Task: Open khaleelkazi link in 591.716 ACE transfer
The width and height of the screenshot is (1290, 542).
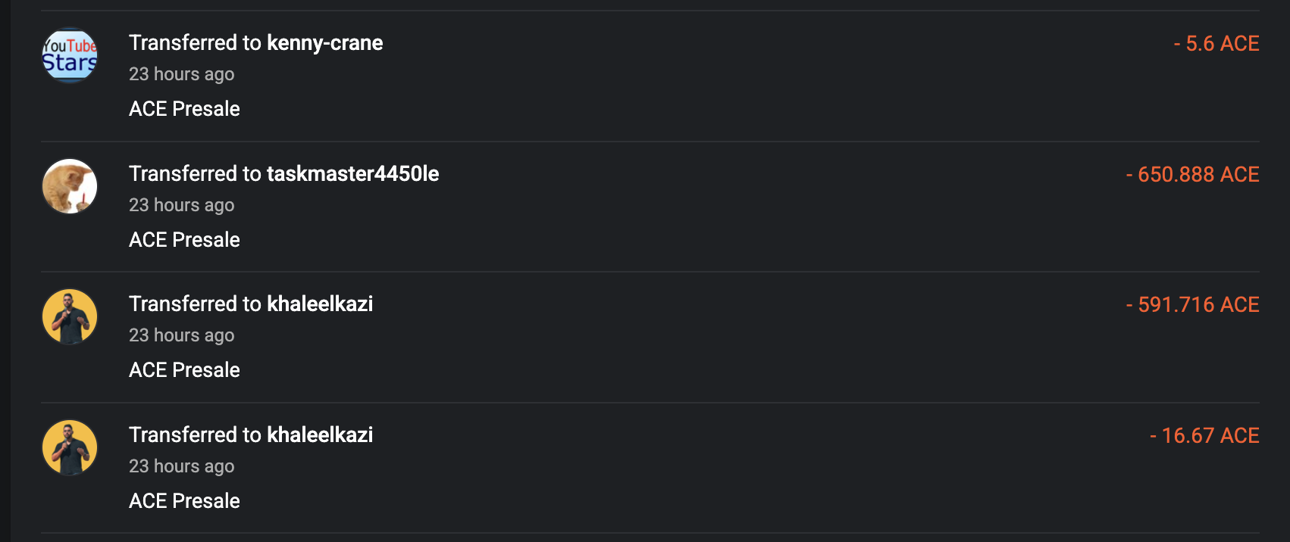Action: click(x=320, y=304)
